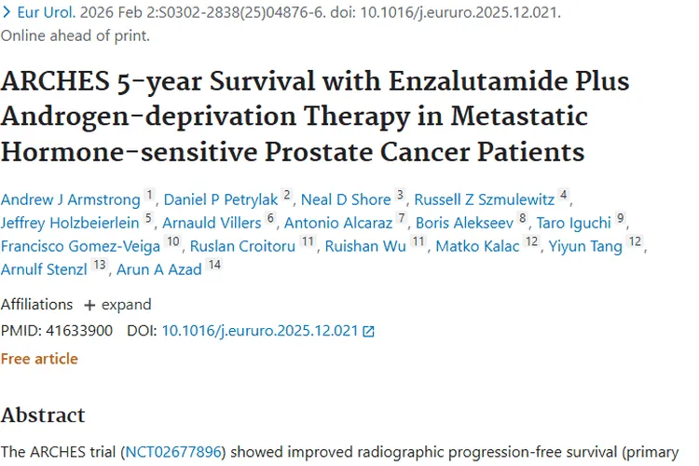Click author Arun A Azad
Image resolution: width=699 pixels, height=466 pixels.
158,270
